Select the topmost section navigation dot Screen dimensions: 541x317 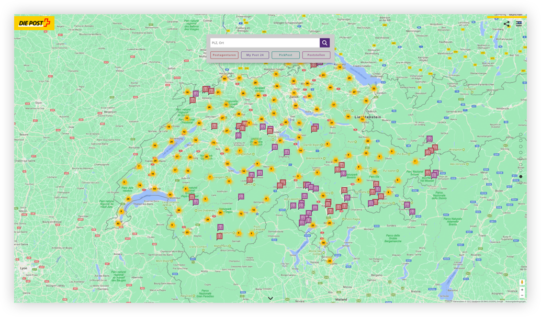click(521, 134)
